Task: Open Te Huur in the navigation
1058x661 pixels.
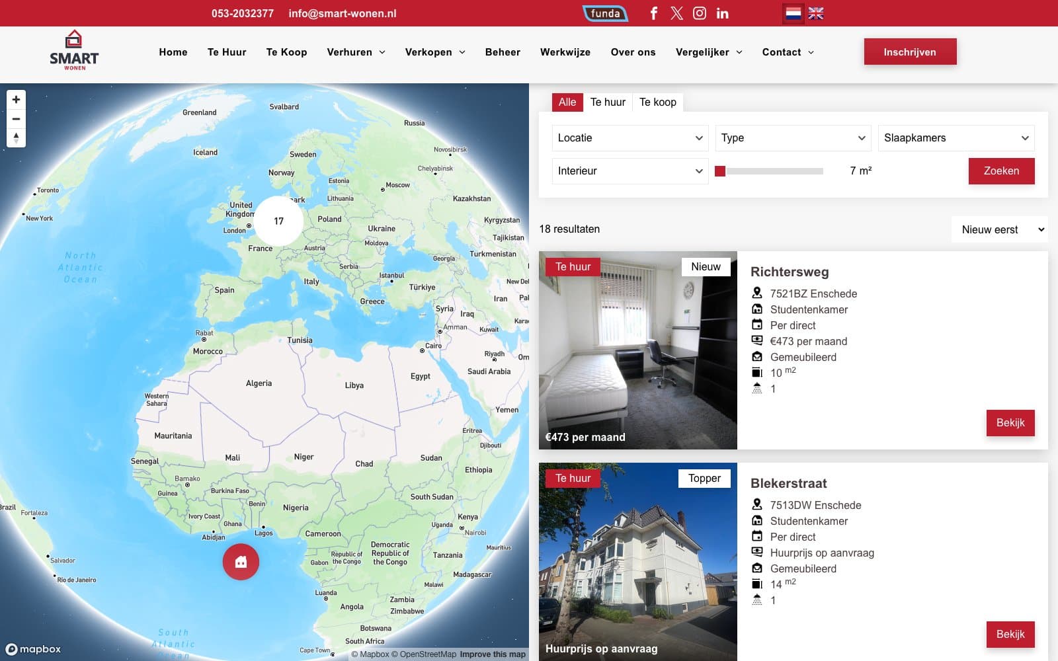Action: pos(227,52)
